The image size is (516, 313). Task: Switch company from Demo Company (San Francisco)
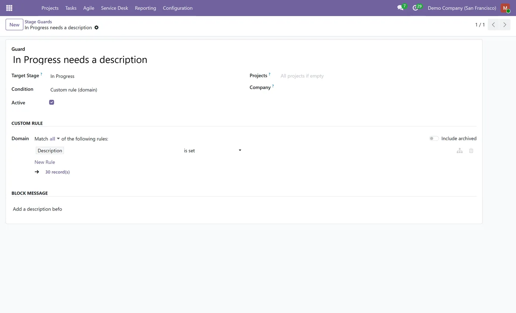pos(462,8)
